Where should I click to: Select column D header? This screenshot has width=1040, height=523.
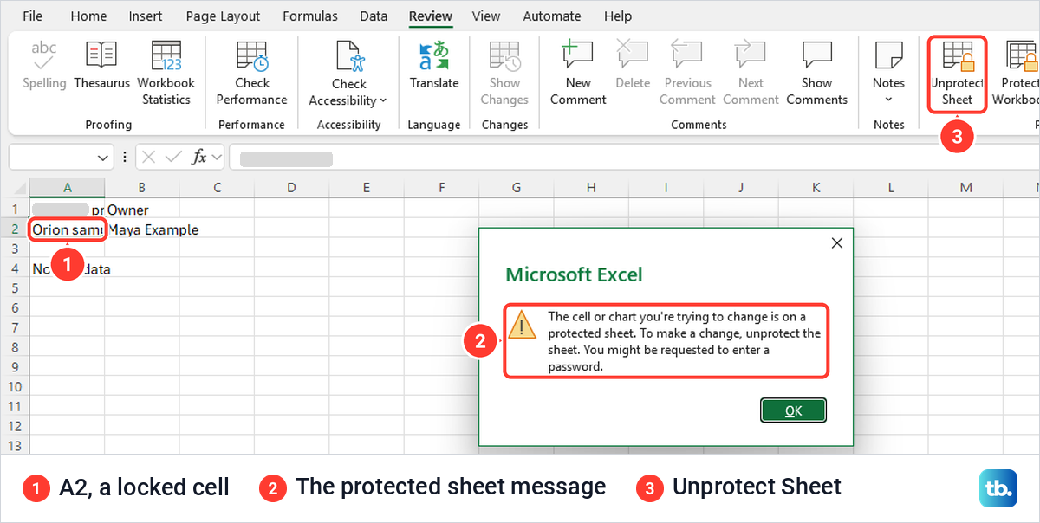coord(291,187)
